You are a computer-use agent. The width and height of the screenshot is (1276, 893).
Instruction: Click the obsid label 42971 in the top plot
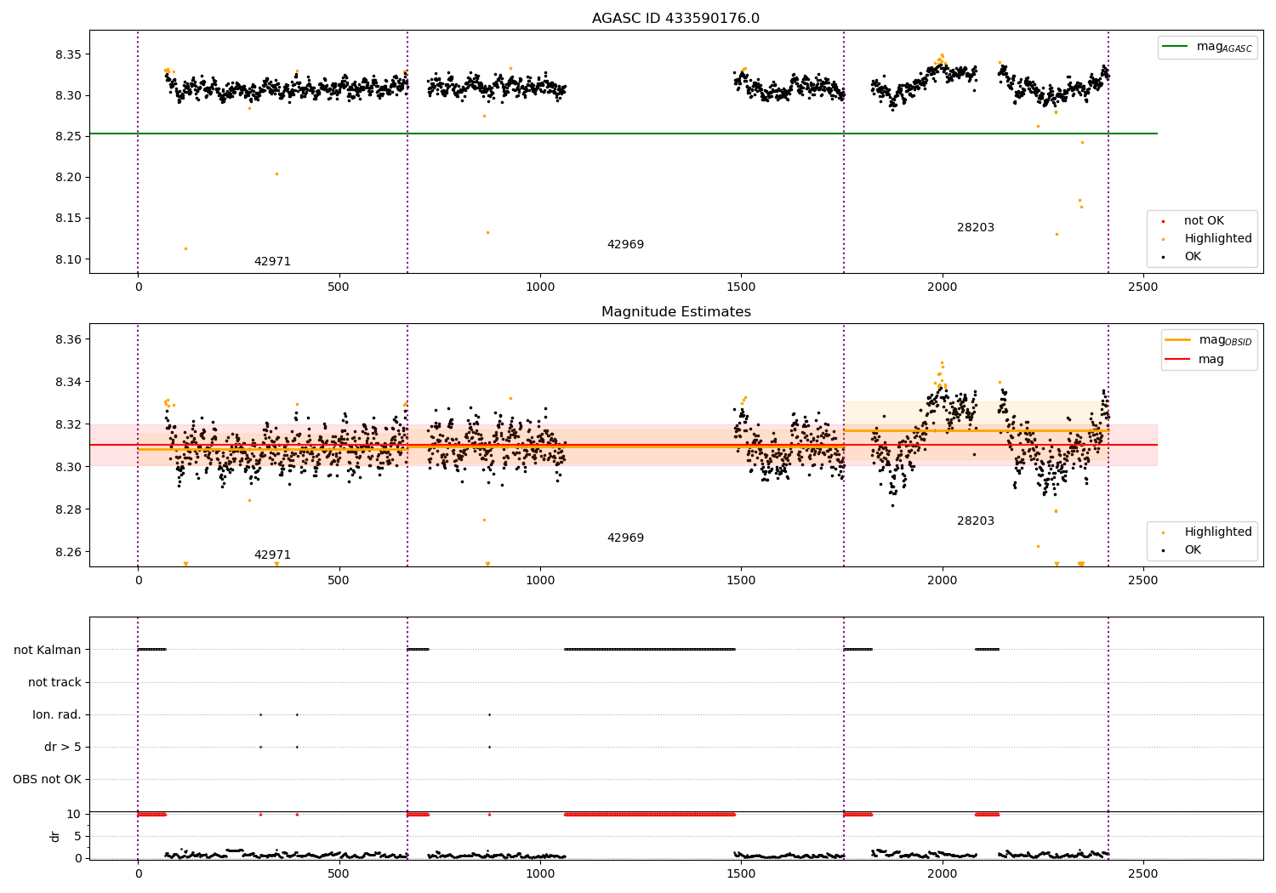pos(272,261)
